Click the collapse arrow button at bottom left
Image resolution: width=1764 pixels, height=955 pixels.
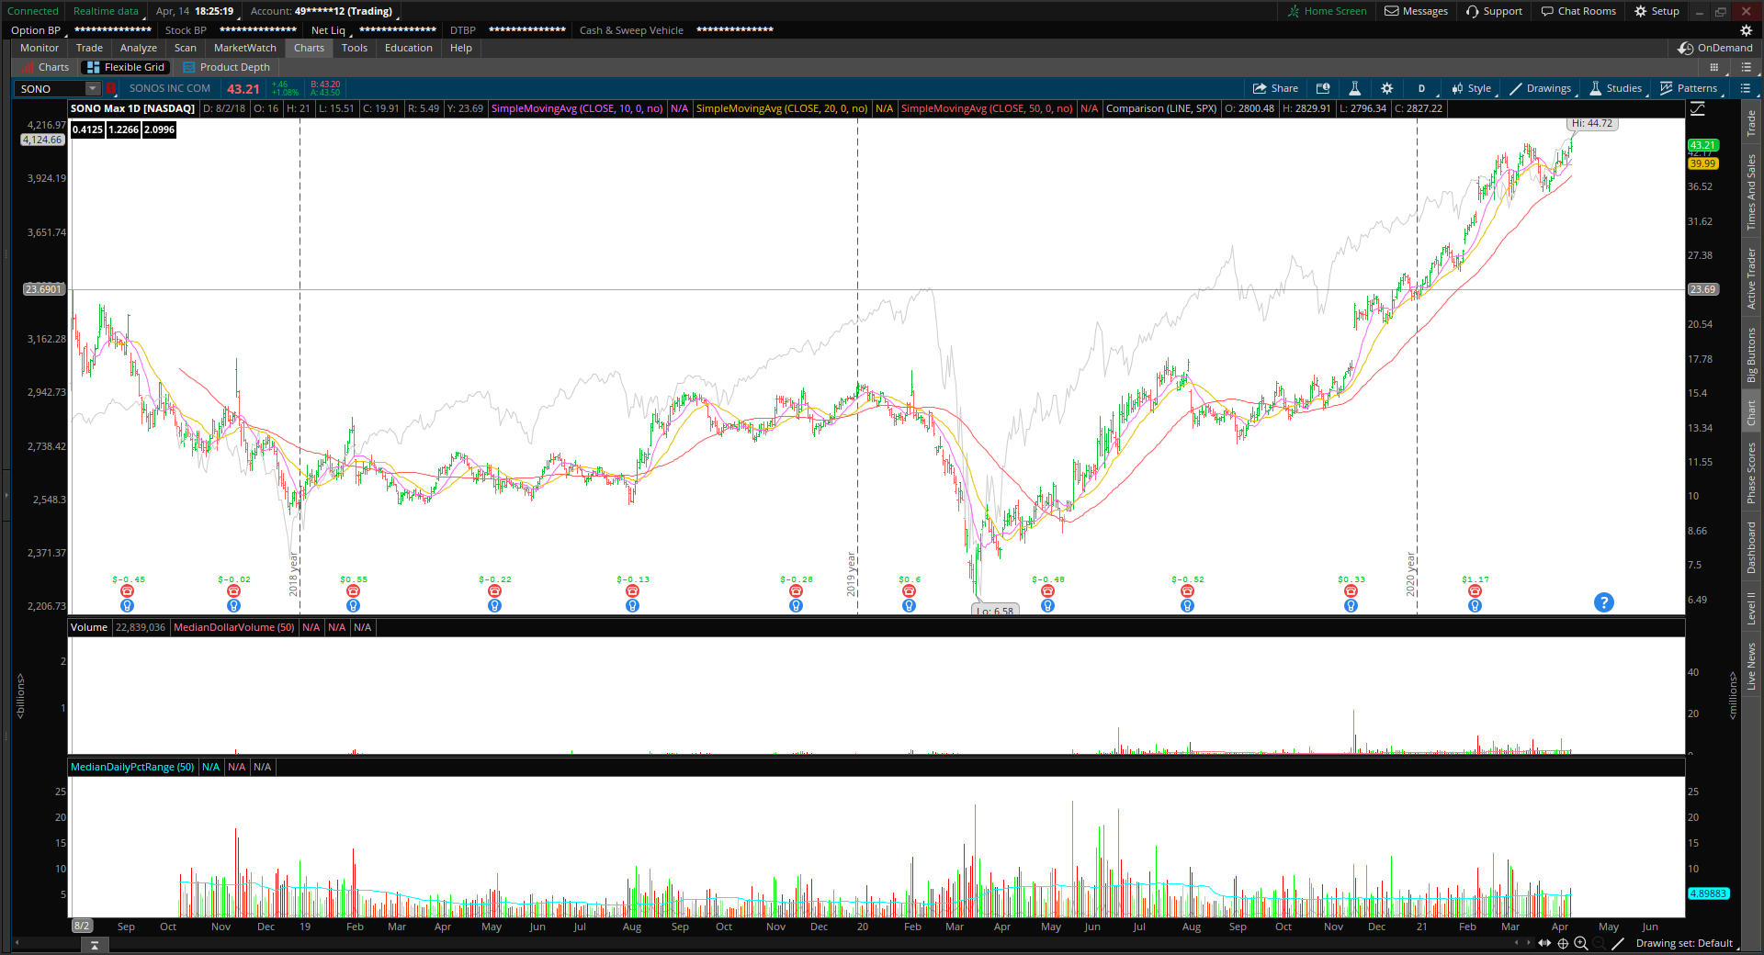(x=94, y=944)
